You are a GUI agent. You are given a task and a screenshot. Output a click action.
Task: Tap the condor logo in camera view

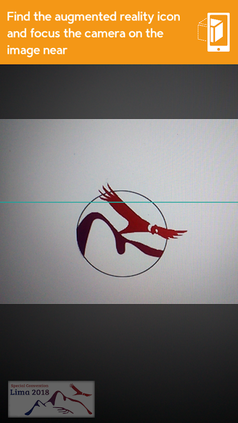[132, 231]
